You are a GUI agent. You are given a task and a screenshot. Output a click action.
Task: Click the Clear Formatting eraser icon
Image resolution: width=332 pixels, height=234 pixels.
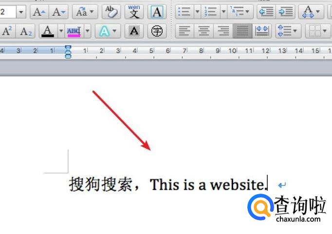pyautogui.click(x=111, y=12)
